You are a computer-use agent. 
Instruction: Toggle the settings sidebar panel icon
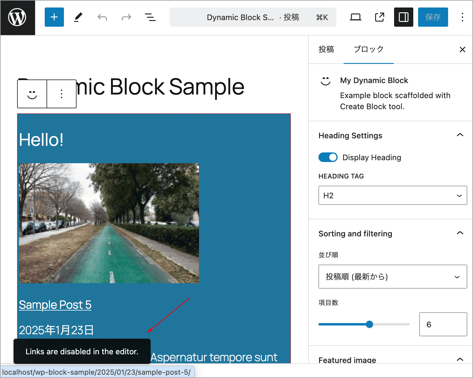pos(403,17)
